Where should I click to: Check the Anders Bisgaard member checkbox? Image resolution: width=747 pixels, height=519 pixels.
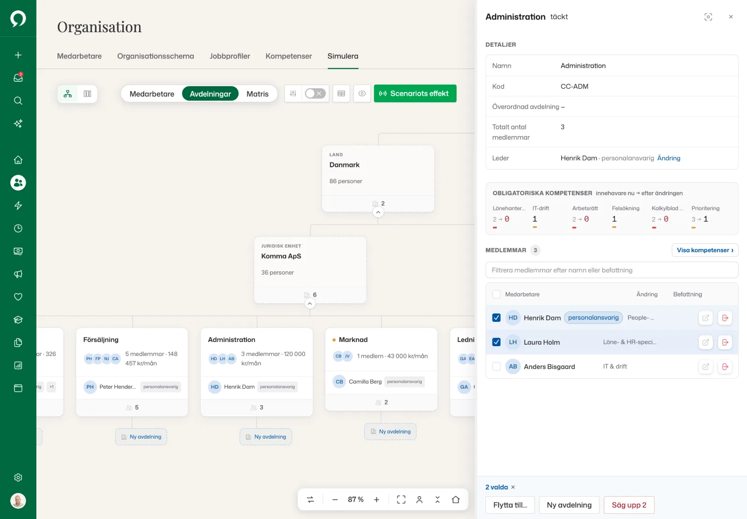click(x=496, y=367)
